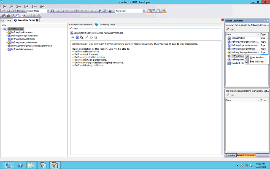Collapse the Inventory Setup tree node
270x169 pixels.
(x=3, y=29)
